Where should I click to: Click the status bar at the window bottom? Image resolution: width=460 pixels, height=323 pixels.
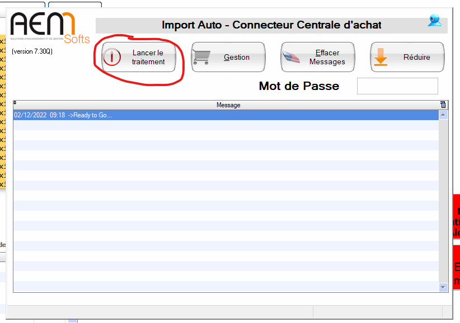point(224,311)
